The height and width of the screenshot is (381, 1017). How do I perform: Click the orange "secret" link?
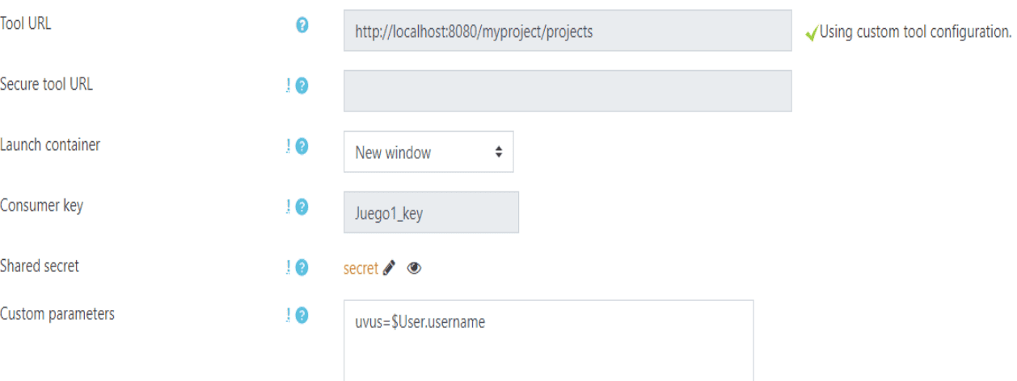click(x=361, y=270)
